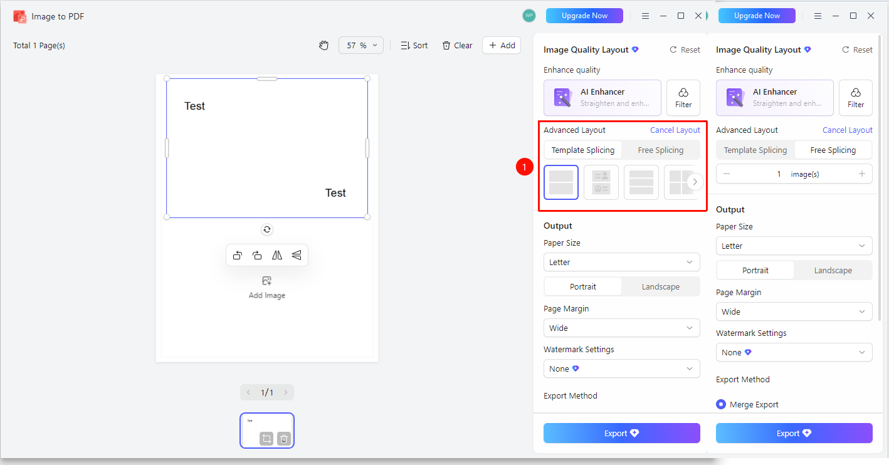Flip the image vertically
The width and height of the screenshot is (889, 465).
297,255
